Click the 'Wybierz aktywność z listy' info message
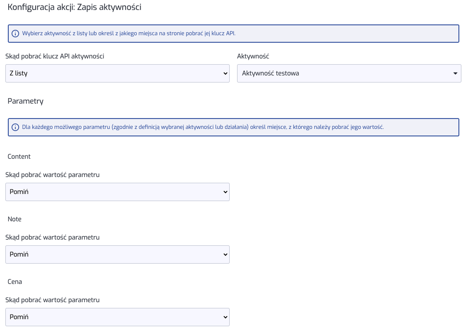468x332 pixels. pyautogui.click(x=129, y=34)
